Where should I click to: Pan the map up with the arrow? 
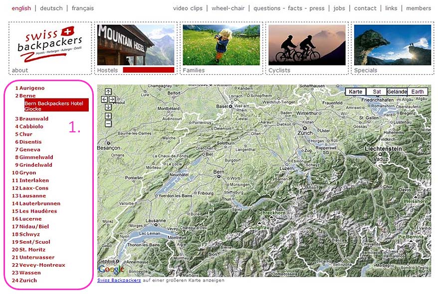coord(108,92)
